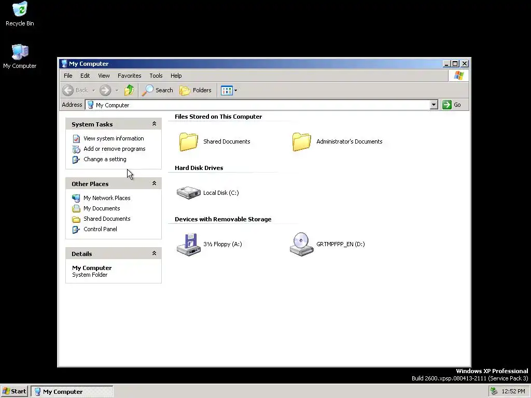Open the Favorites menu
This screenshot has height=398, width=531.
tap(129, 76)
